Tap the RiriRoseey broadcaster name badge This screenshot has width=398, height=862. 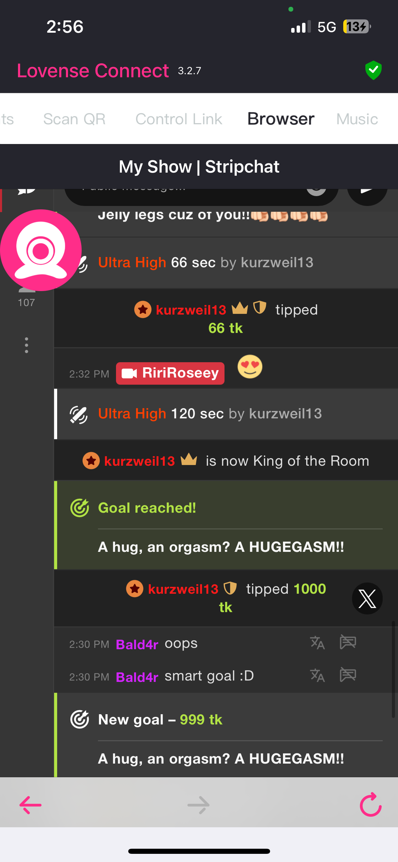(170, 373)
